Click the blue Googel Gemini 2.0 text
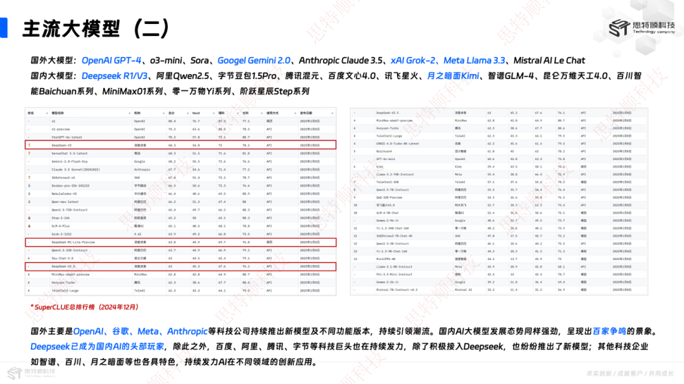 click(254, 60)
